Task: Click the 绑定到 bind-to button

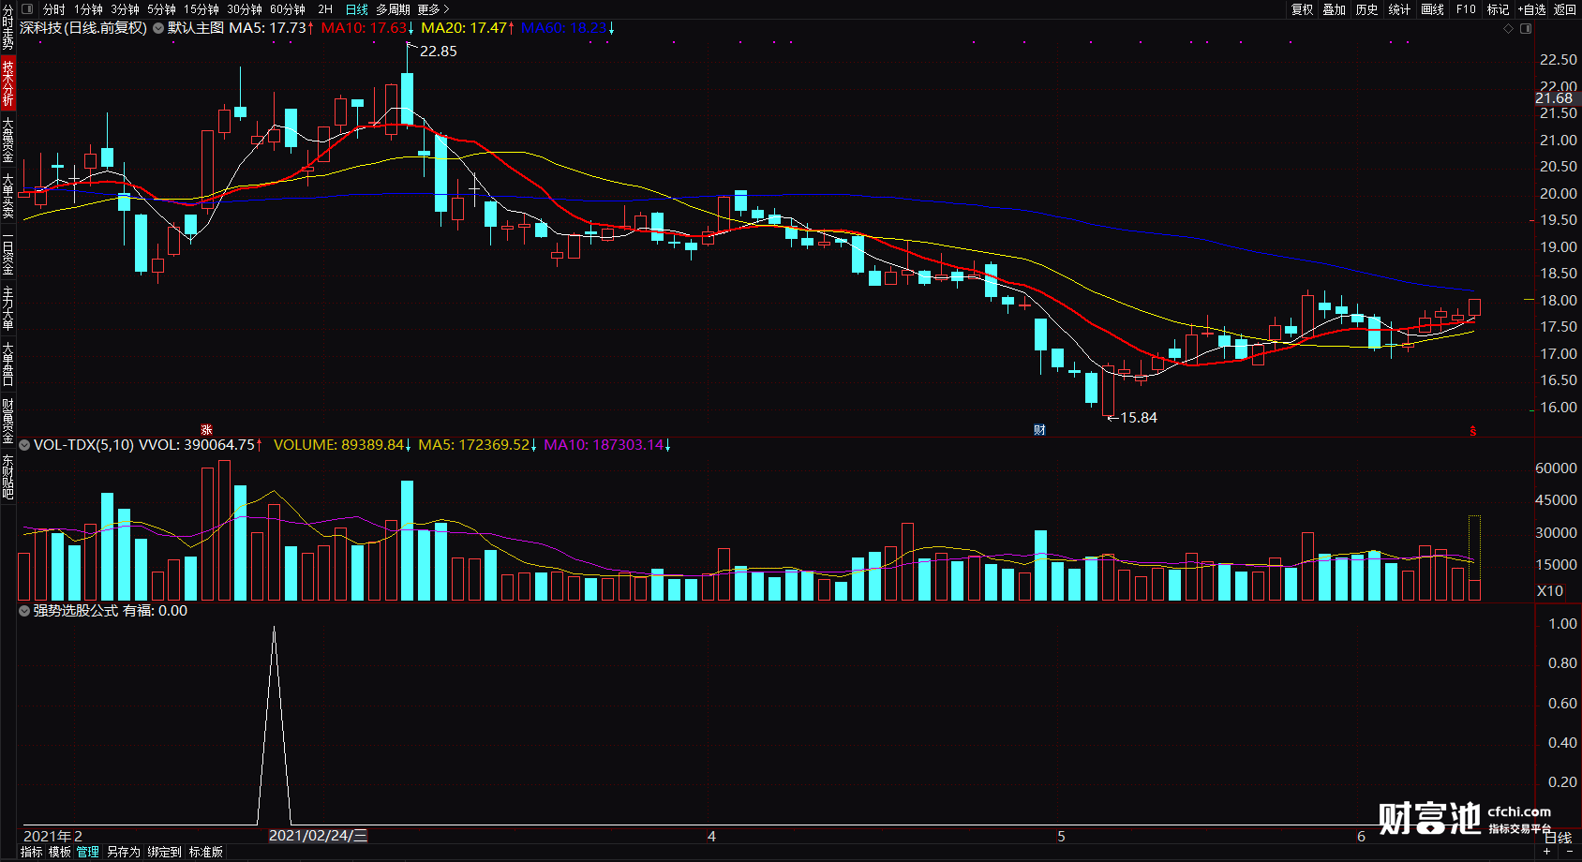Action: point(164,852)
